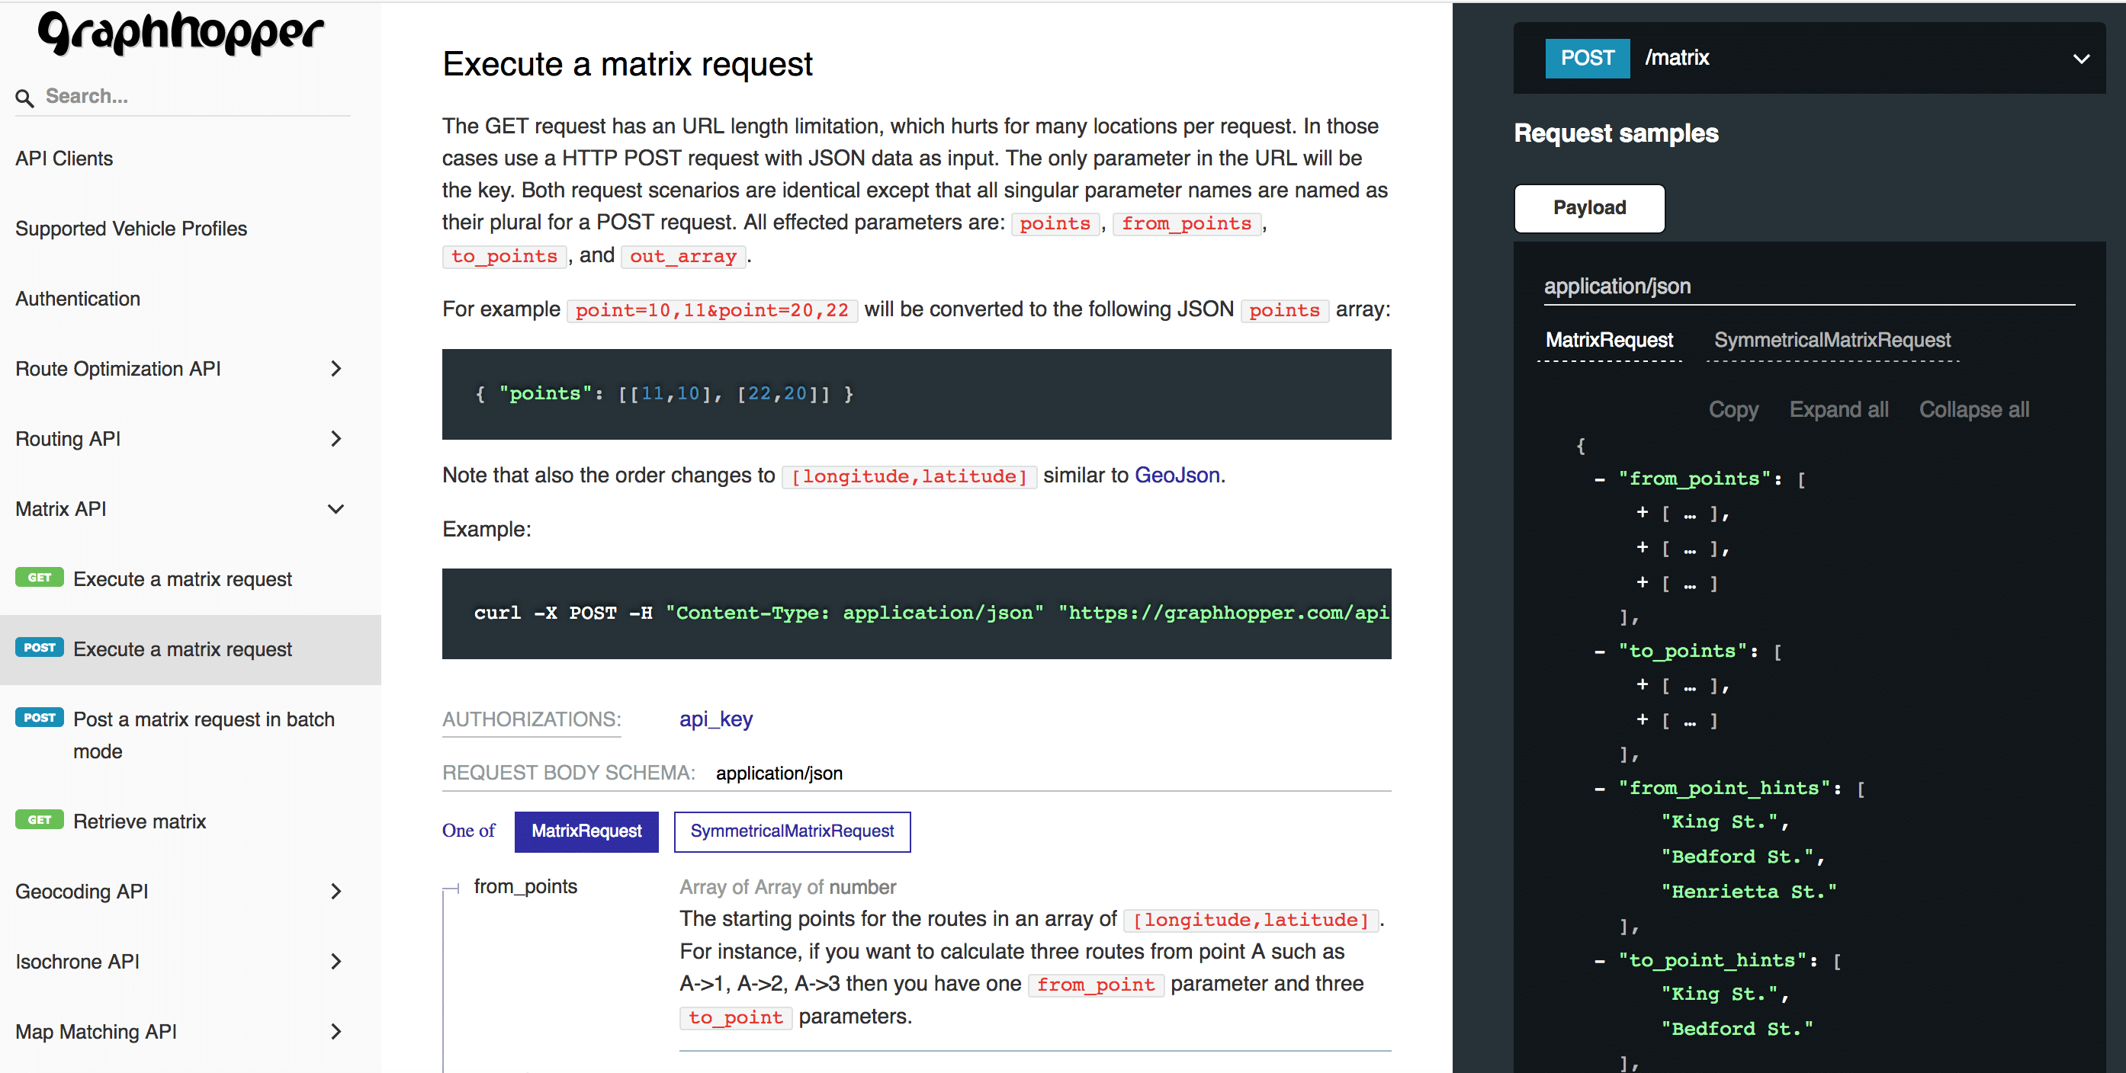The height and width of the screenshot is (1073, 2126).
Task: Open GET Execute a matrix request
Action: pyautogui.click(x=182, y=579)
